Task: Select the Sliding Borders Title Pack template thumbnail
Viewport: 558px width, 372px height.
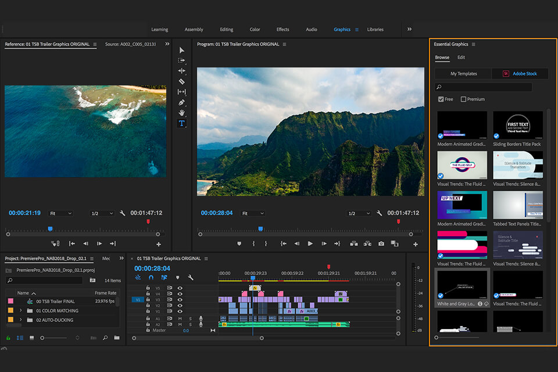Action: pos(517,126)
